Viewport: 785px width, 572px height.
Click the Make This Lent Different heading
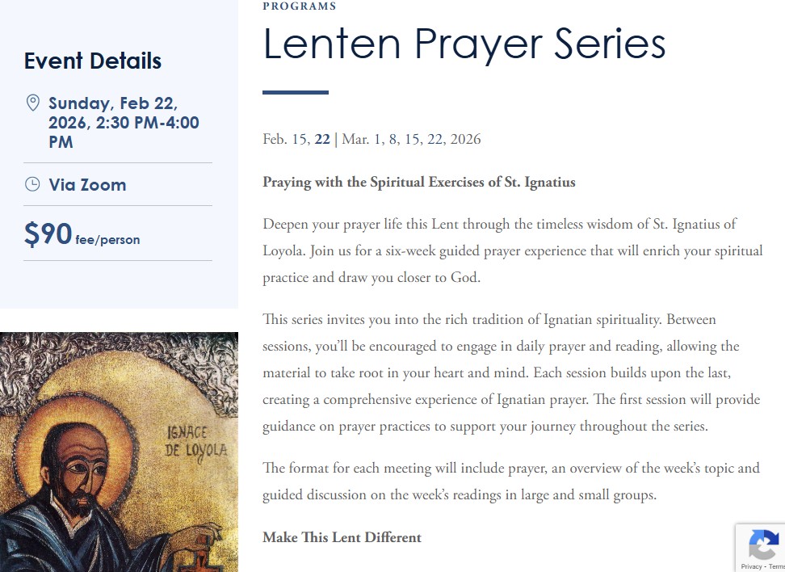coord(342,537)
